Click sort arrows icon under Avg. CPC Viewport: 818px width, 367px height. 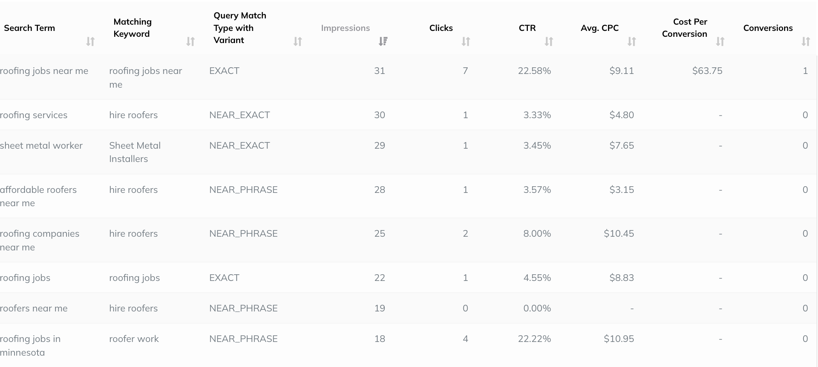631,41
